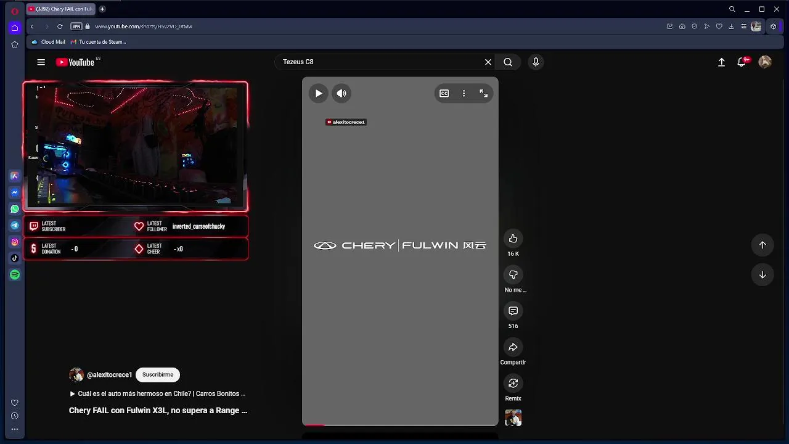
Task: Open Instagram in Opera sidebar
Action: point(15,242)
